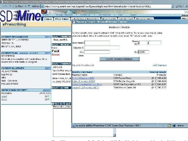Select the Costco Pharmacy #488 result
Image resolution: width=188 pixels, height=141 pixels.
click(83, 78)
